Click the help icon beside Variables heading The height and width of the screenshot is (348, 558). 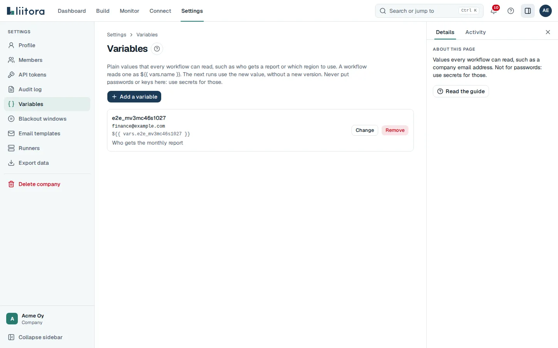pyautogui.click(x=157, y=49)
